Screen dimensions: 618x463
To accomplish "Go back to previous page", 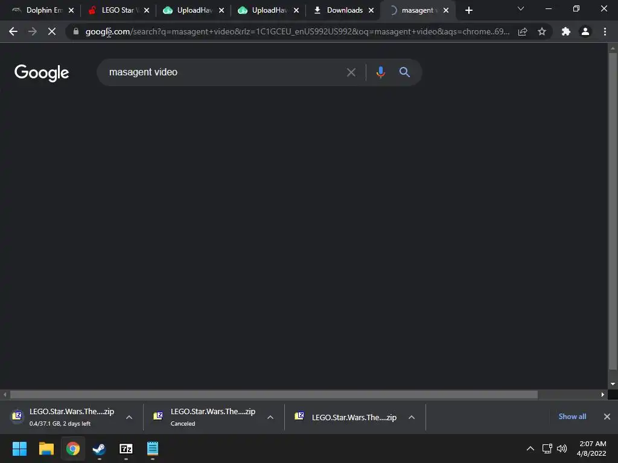I will (13, 31).
